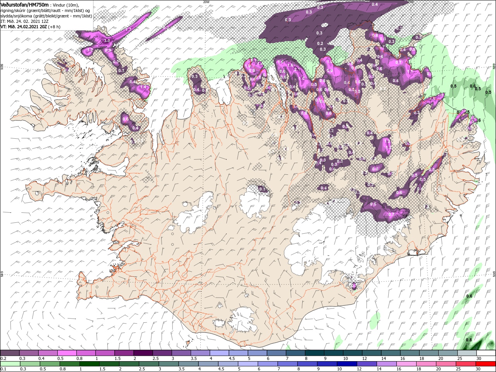Select the snow scale 8–9 dark teal swatch

coord(315,353)
